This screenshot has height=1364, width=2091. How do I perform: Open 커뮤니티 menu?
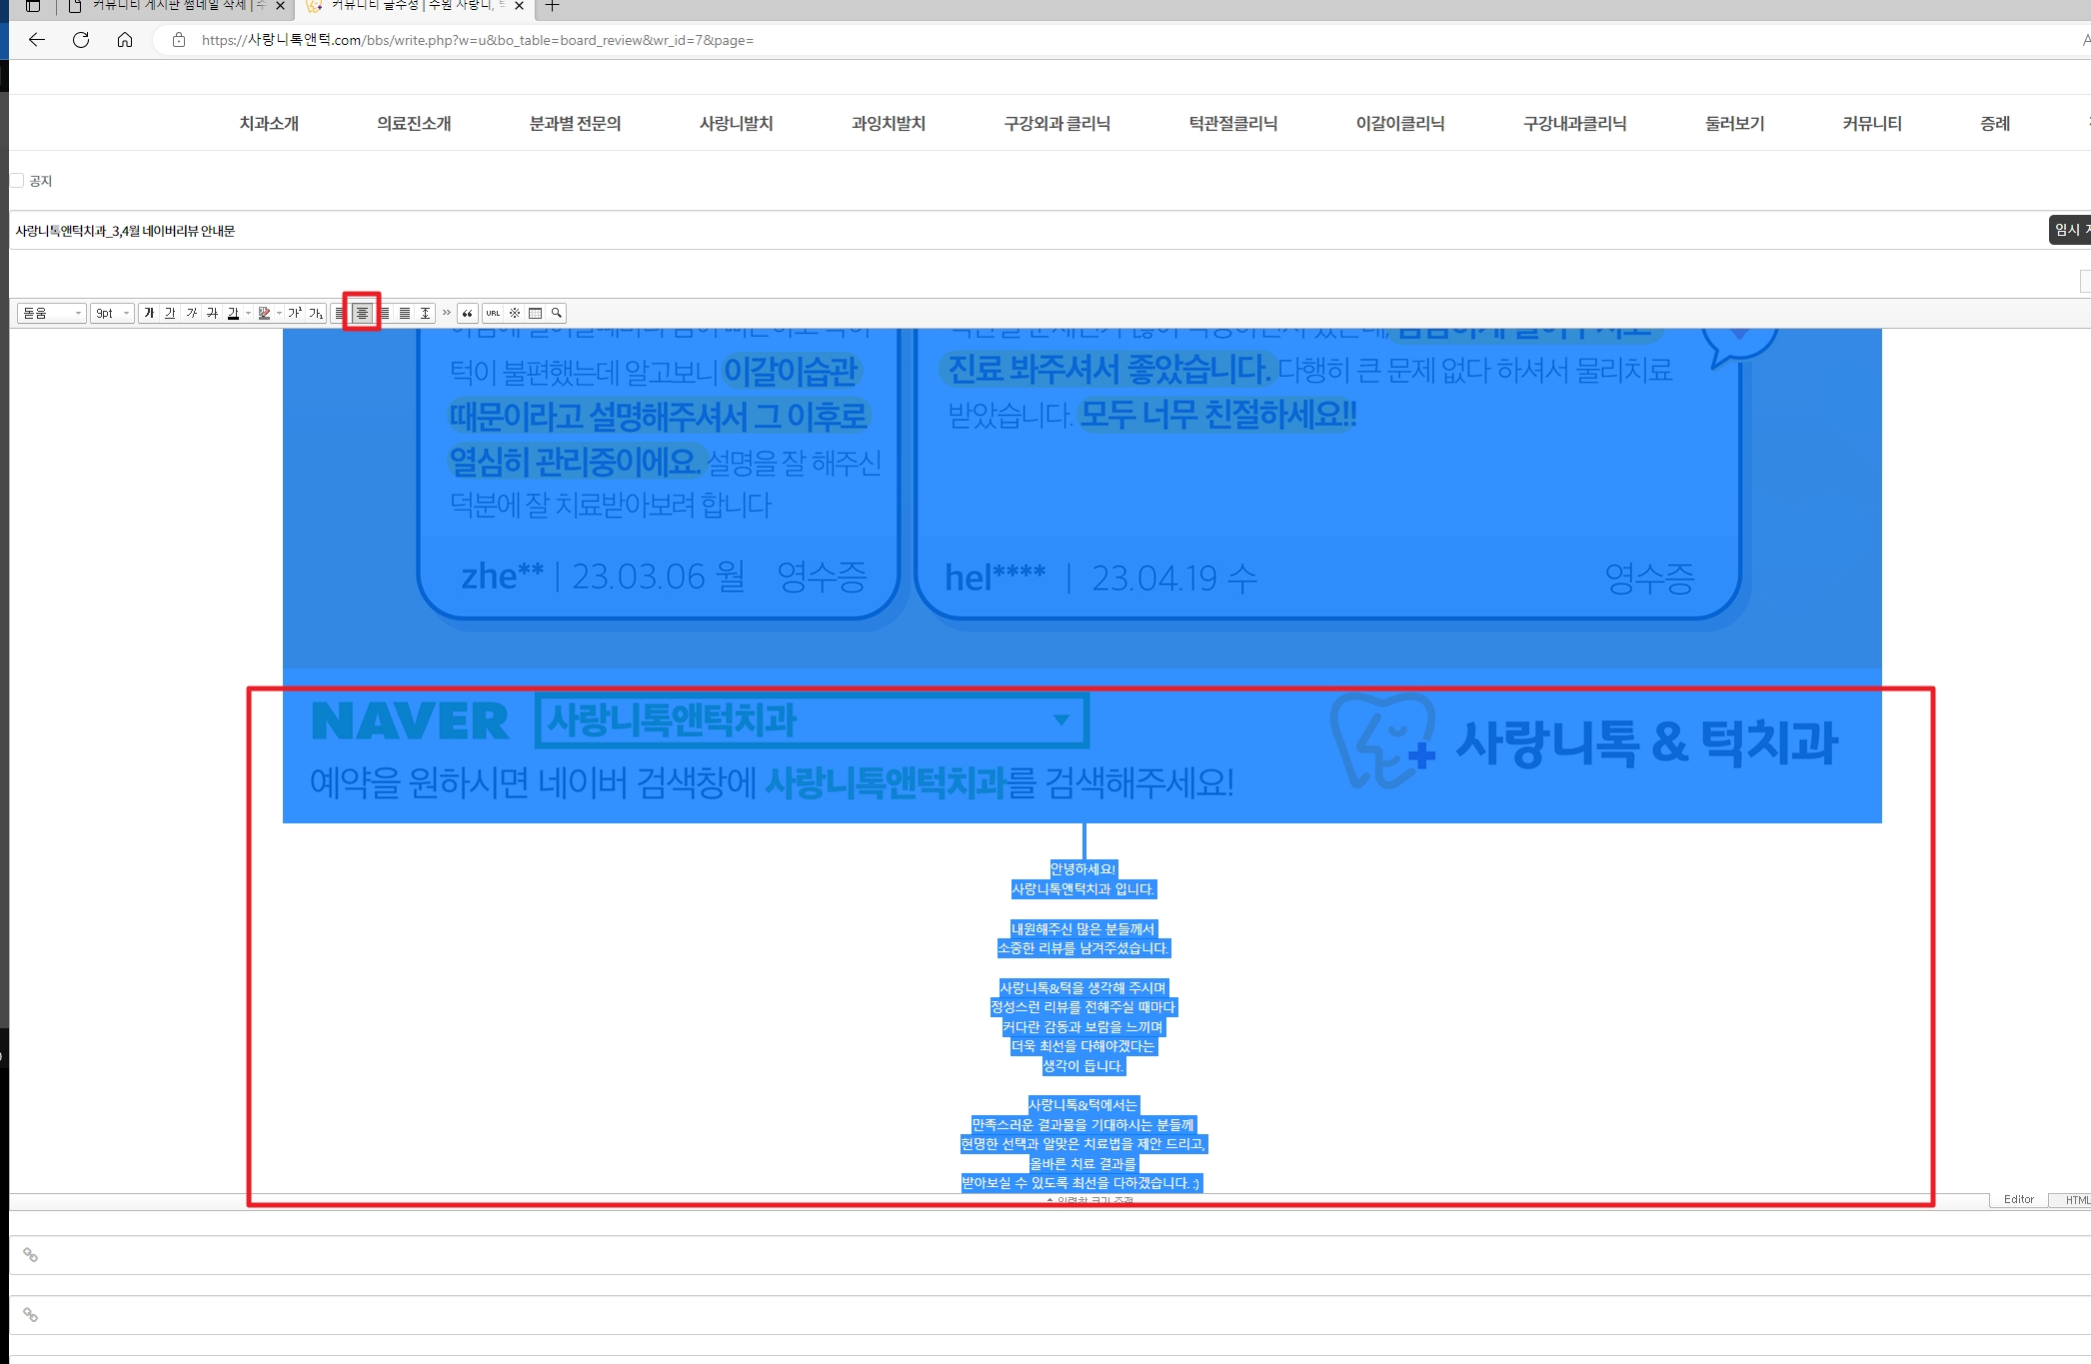[x=1871, y=123]
